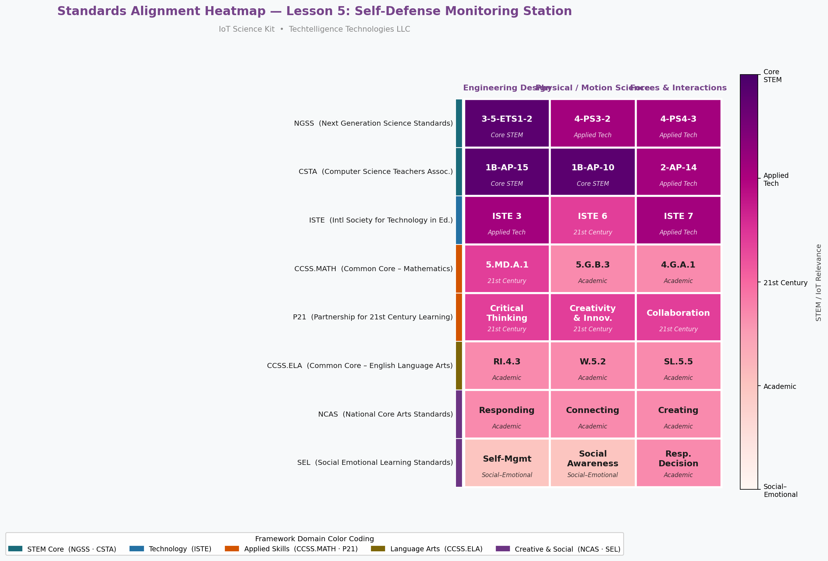Click the W.5.2 cell
Screen dimensions: 828x561
593,365
